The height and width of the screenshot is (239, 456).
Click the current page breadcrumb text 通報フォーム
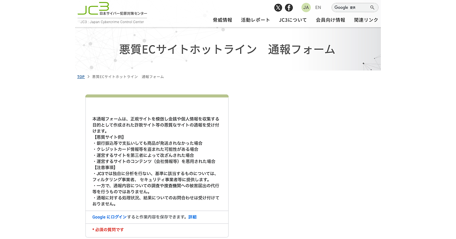click(x=152, y=77)
